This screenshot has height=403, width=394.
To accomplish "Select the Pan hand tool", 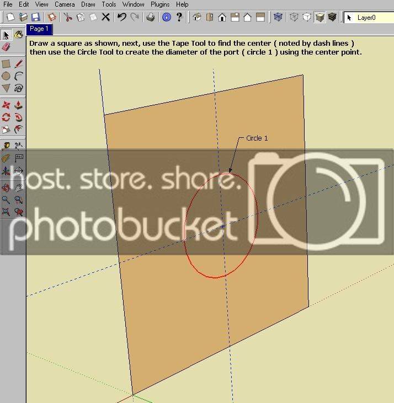I will [19, 187].
